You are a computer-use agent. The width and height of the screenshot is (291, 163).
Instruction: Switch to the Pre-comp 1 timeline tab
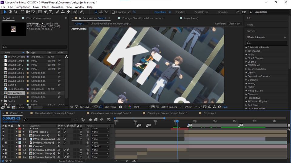tap(209, 113)
